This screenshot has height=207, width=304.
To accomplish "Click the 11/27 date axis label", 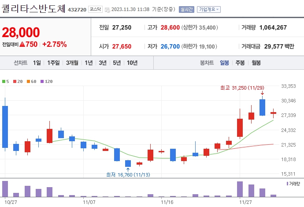I will [x=245, y=202].
